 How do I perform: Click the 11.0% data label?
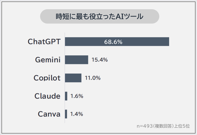pos(93,78)
